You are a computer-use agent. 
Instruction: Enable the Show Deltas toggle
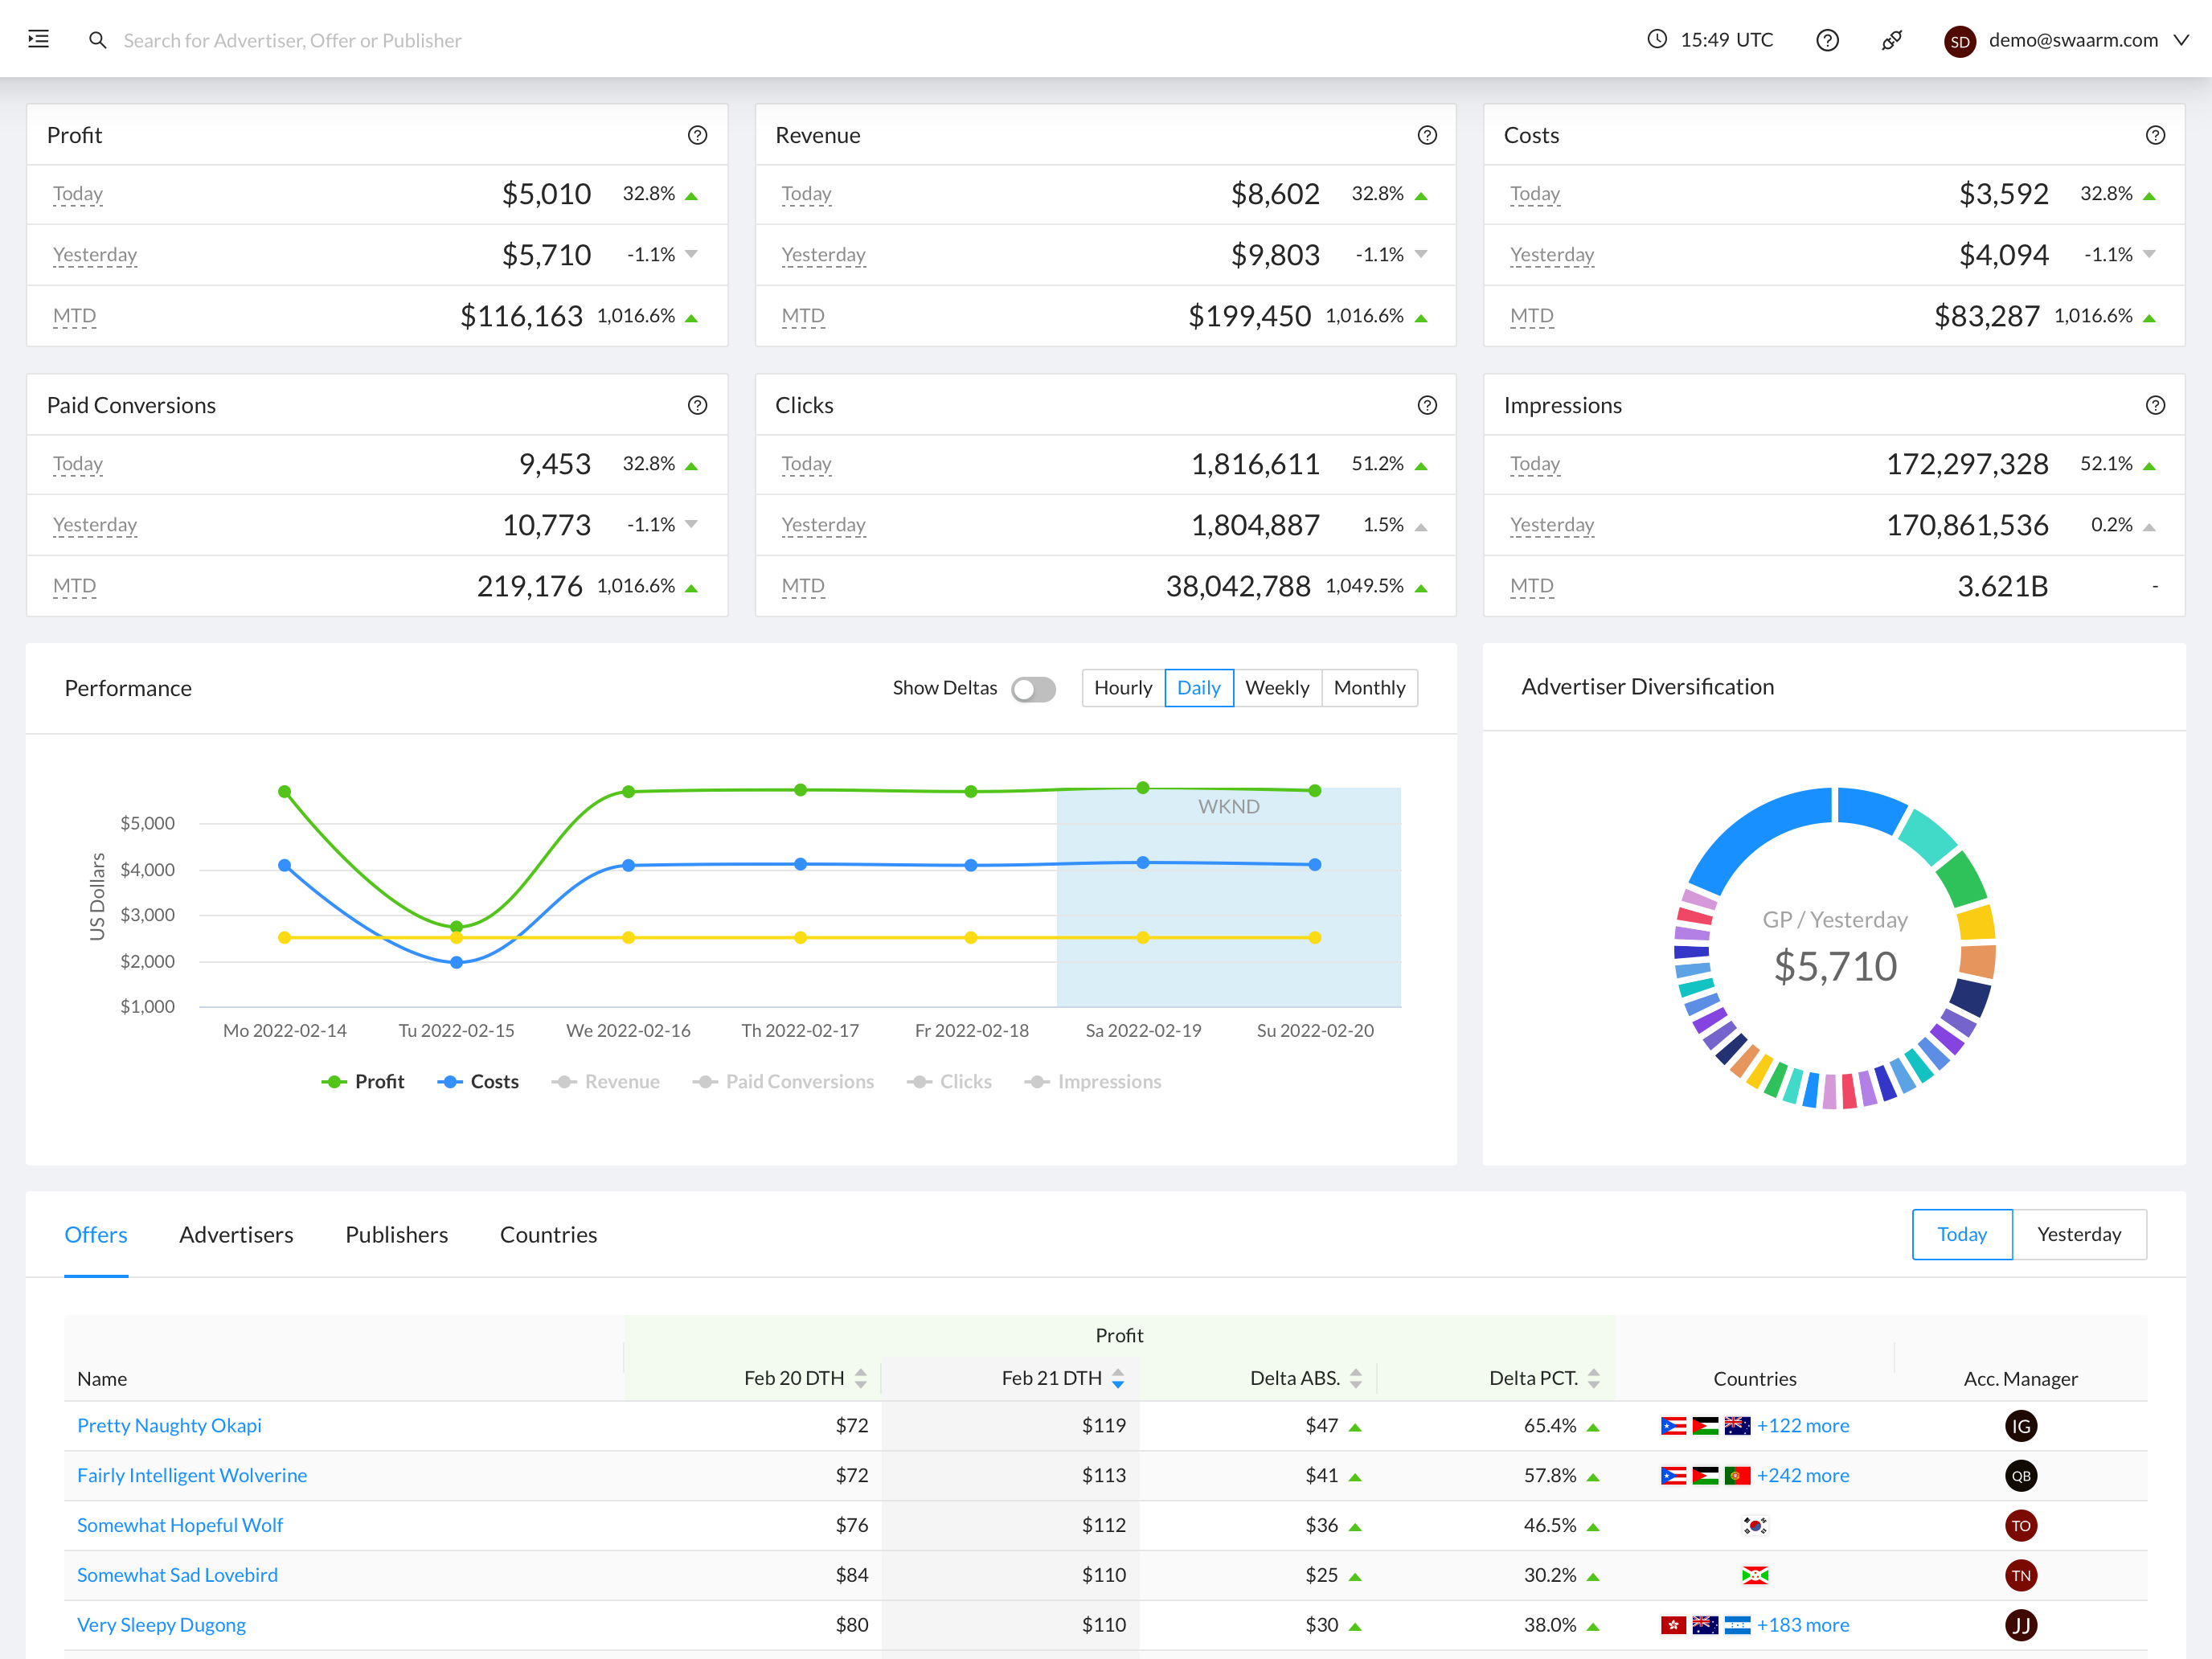(1033, 689)
